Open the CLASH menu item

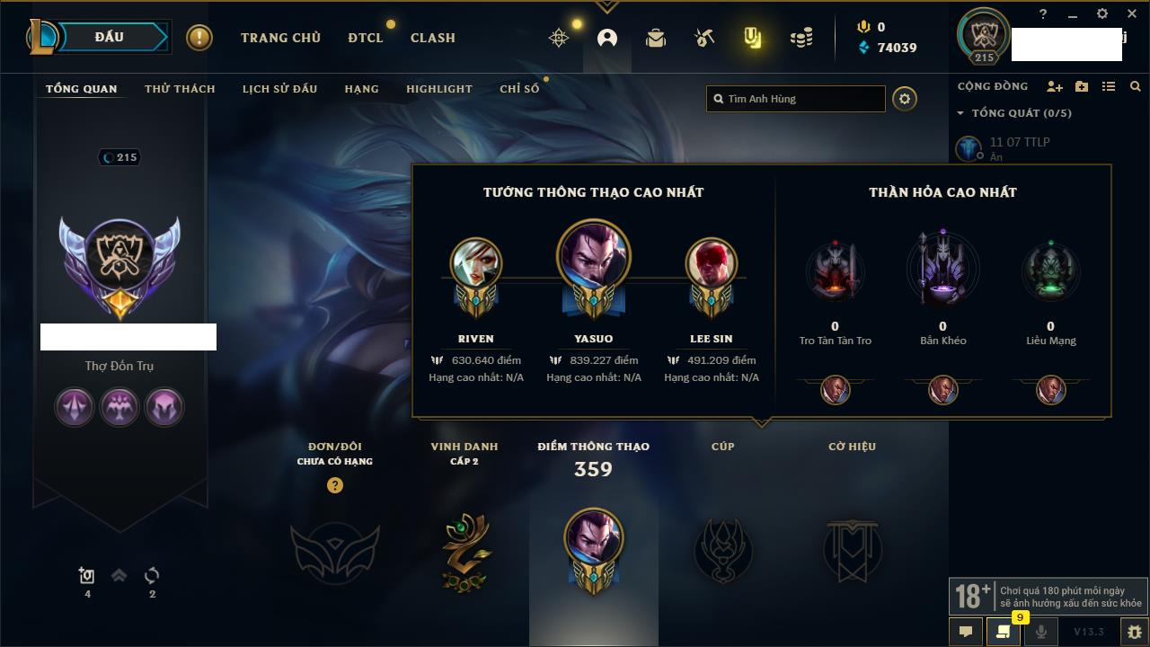(433, 38)
